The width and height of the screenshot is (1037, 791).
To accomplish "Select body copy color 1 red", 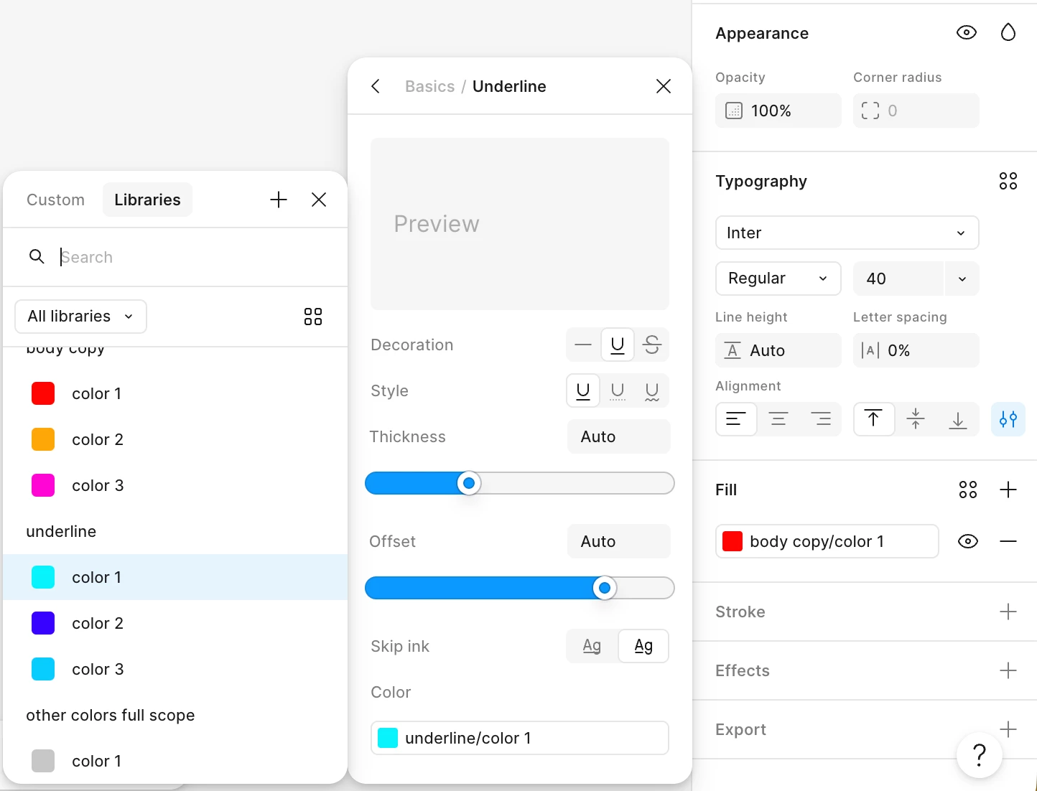I will 175,393.
